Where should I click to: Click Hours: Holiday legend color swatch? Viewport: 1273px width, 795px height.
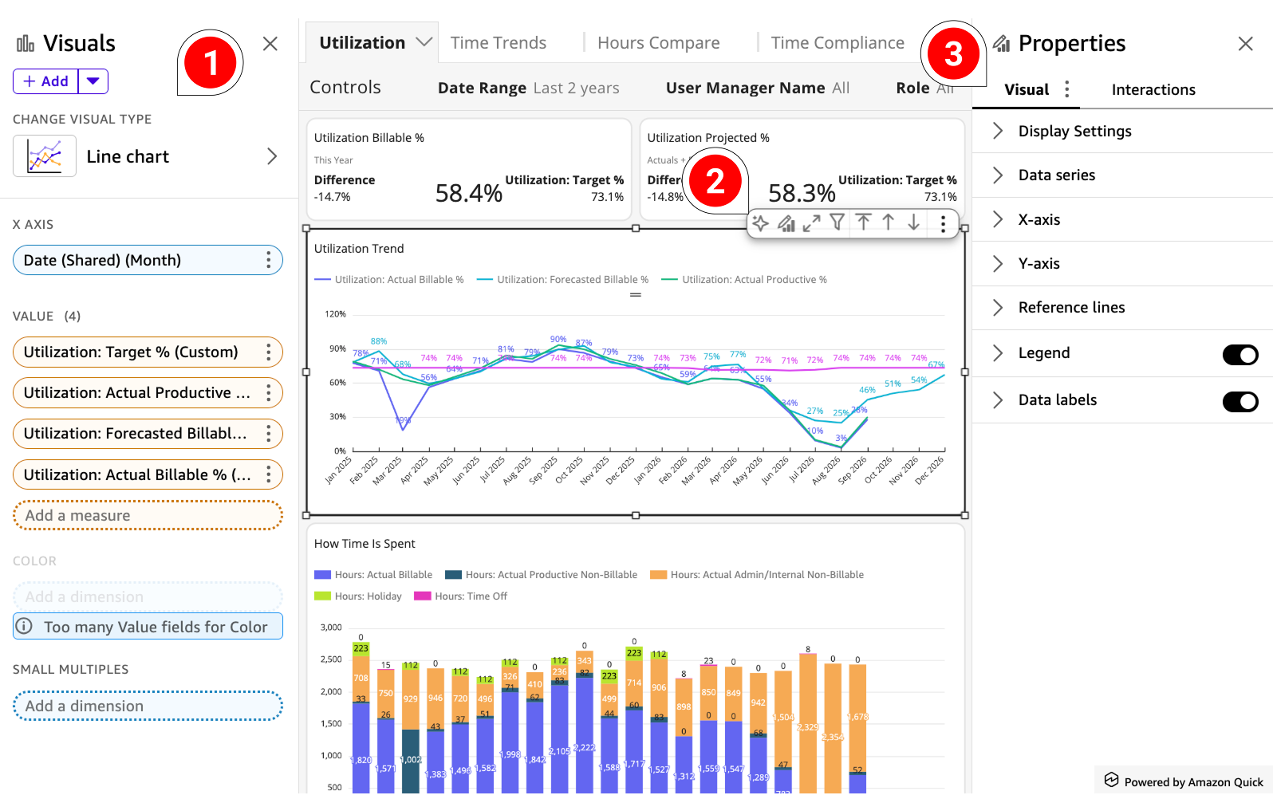[x=322, y=596]
